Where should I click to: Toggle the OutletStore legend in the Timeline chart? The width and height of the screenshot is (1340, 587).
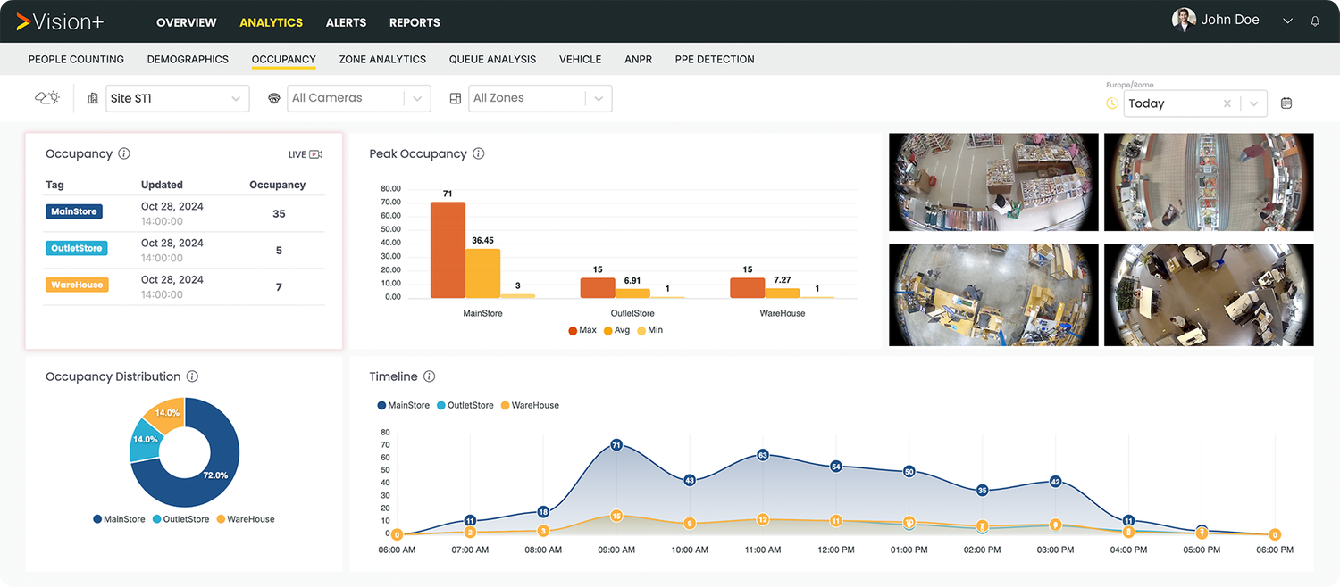(465, 404)
